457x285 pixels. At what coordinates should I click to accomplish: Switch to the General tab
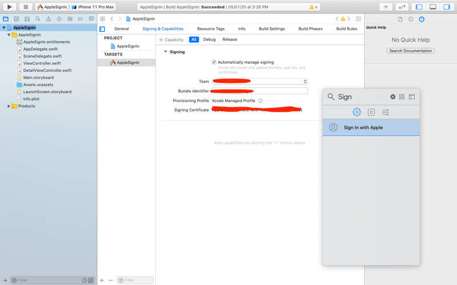pos(122,29)
